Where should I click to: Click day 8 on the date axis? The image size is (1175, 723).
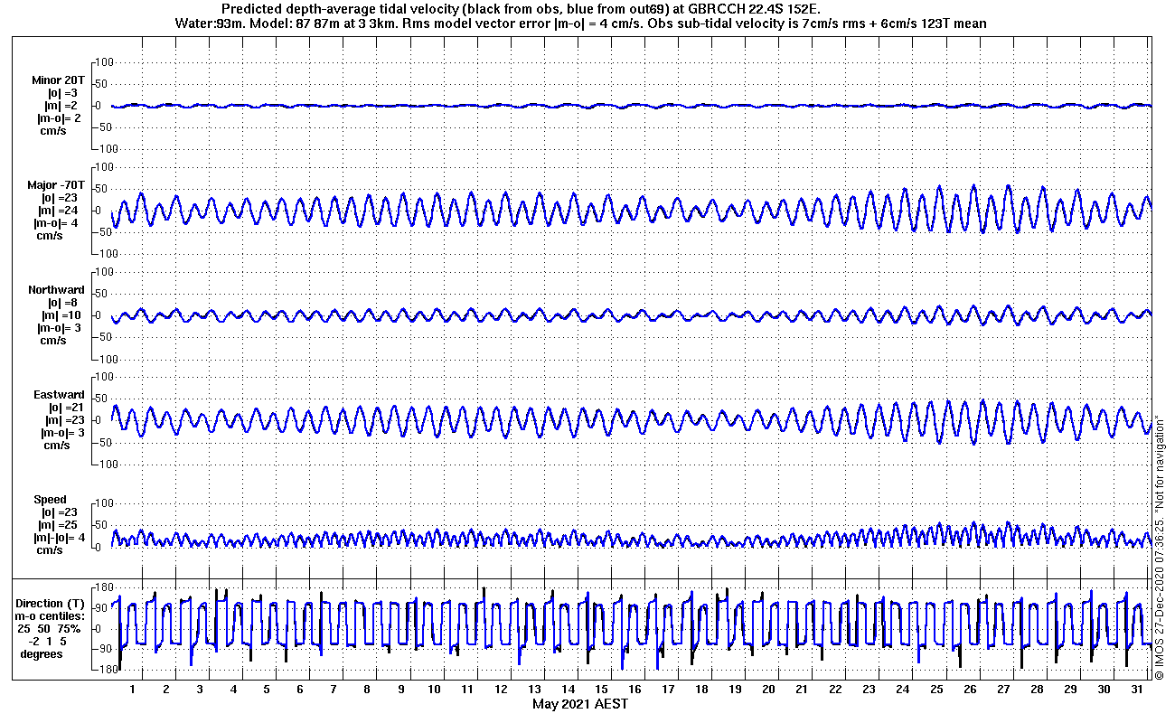click(367, 690)
